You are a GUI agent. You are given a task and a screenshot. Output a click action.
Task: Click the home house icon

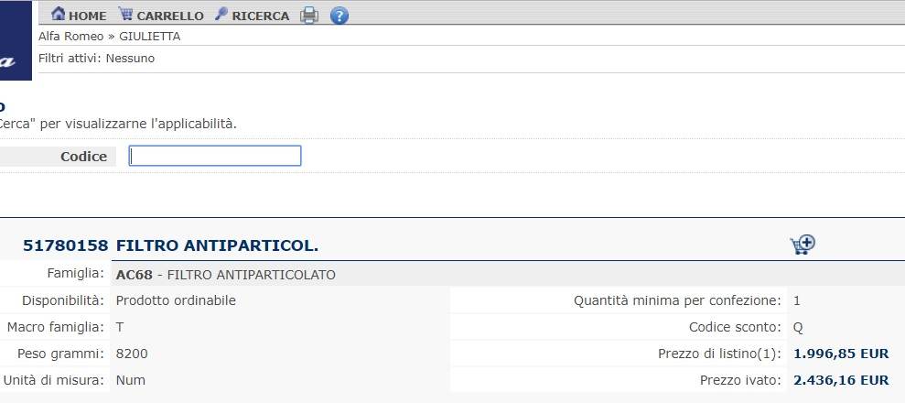click(59, 14)
